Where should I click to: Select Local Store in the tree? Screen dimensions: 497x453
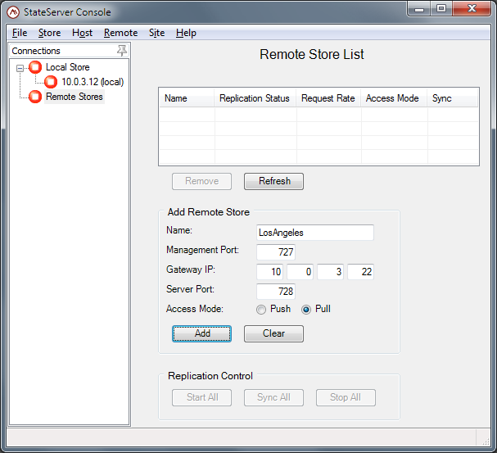(x=67, y=67)
